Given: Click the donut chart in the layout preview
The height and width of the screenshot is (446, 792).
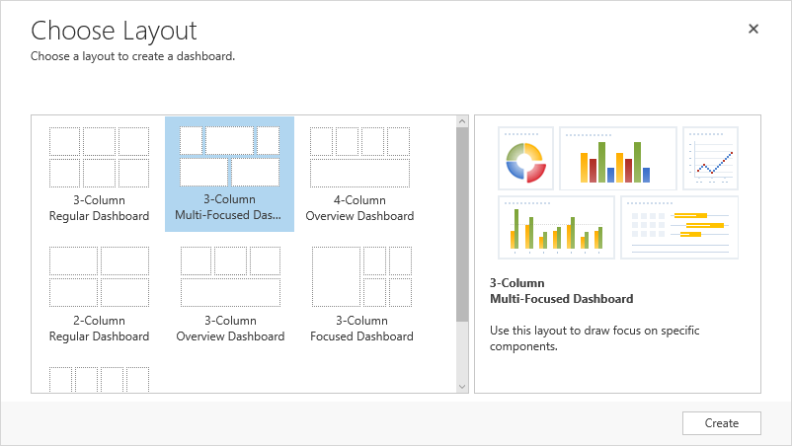Looking at the screenshot, I should click(525, 159).
